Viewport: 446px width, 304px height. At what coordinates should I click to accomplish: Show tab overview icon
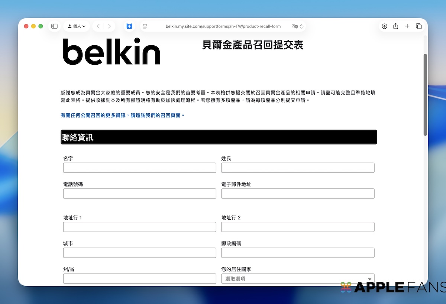point(419,26)
